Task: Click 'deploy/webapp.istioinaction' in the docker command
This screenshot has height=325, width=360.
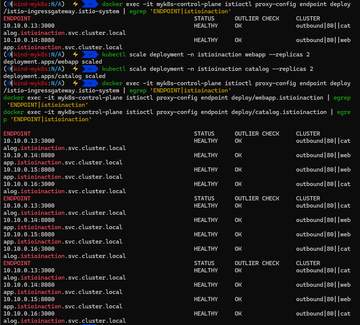Action: point(277,98)
